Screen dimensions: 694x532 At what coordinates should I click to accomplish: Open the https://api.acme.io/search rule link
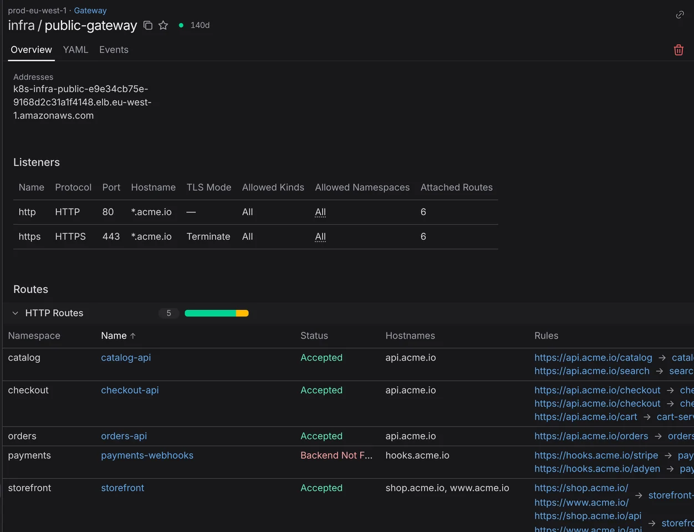[x=591, y=371]
